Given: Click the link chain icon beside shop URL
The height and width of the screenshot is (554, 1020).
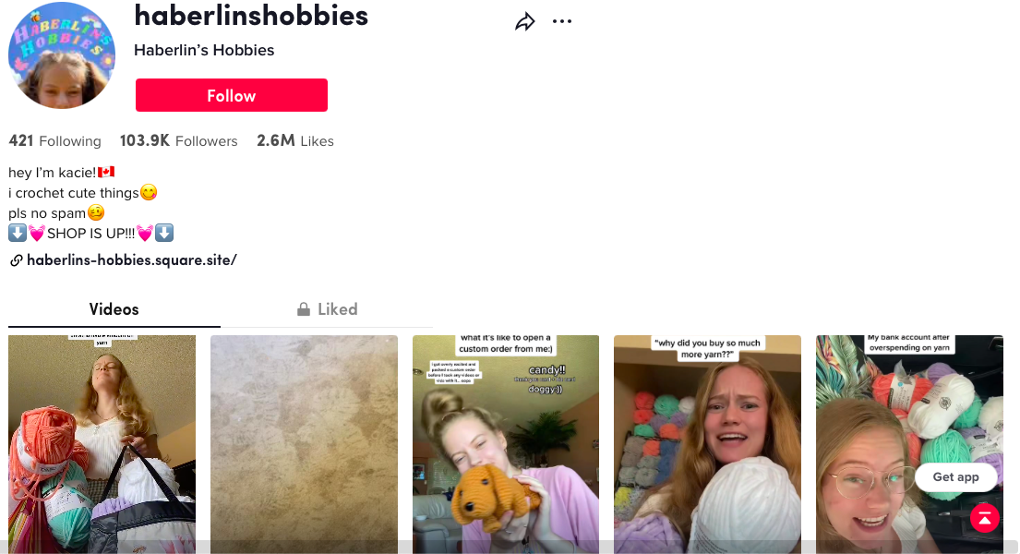Looking at the screenshot, I should 17,260.
